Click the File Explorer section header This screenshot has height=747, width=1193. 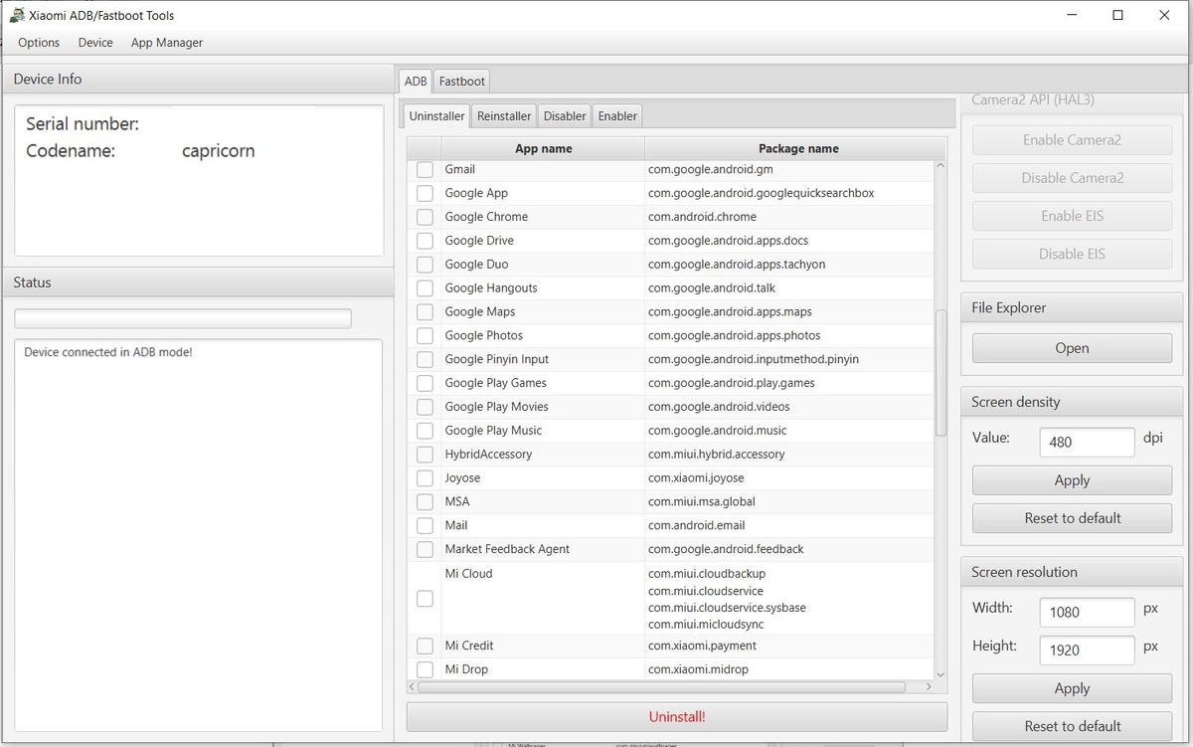[1071, 307]
